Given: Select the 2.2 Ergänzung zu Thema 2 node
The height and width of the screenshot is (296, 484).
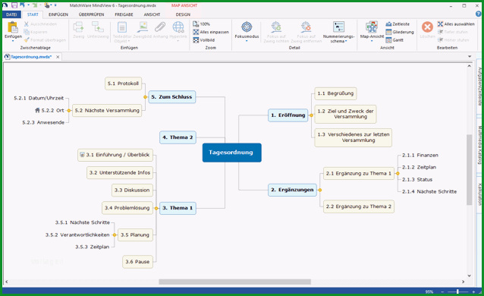Looking at the screenshot, I should 359,206.
